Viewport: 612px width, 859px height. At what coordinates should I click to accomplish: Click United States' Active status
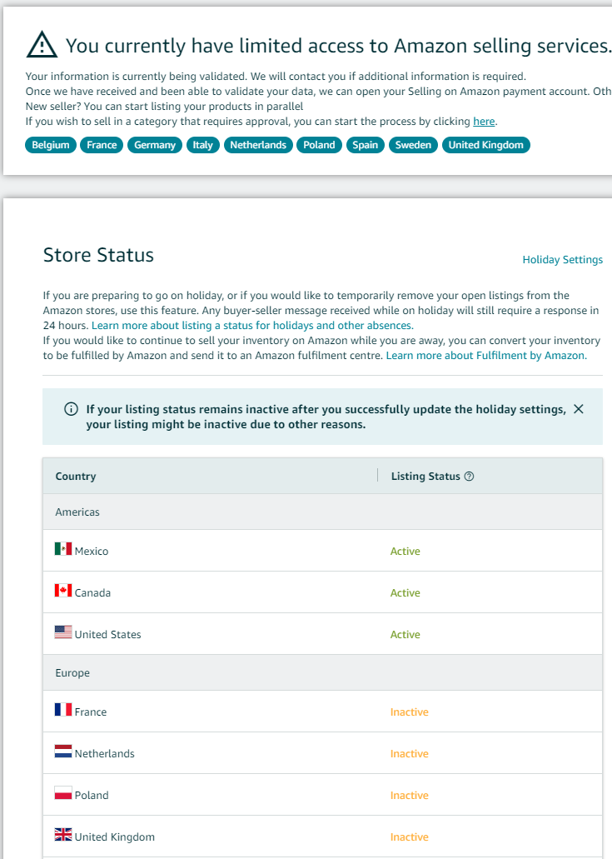pyautogui.click(x=405, y=635)
